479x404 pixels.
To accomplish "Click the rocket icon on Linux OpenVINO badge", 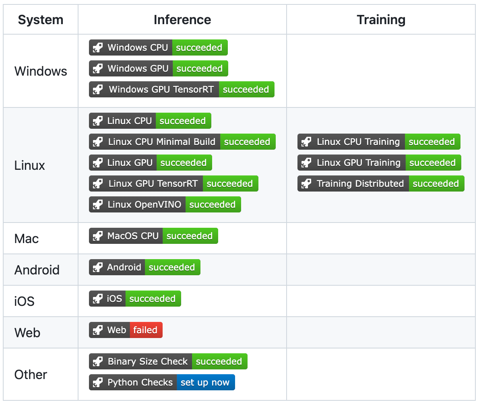I will point(97,205).
